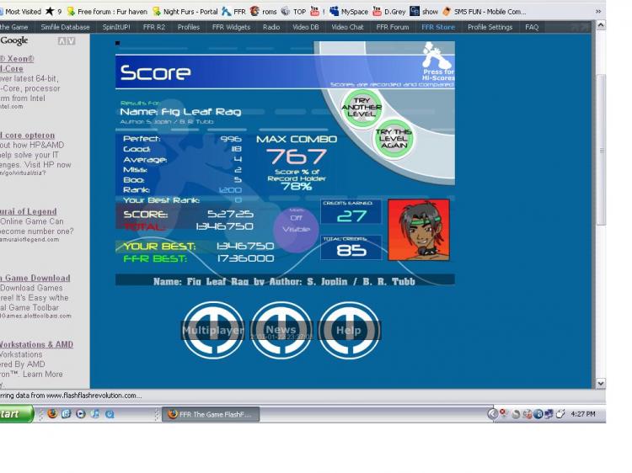Open the highlighted FFR Store link
This screenshot has width=632, height=473.
[x=438, y=27]
